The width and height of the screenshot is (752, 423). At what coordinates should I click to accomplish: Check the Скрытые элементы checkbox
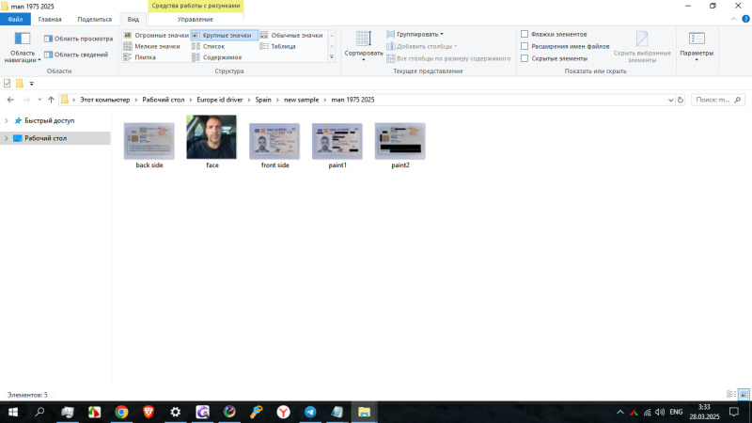(525, 58)
